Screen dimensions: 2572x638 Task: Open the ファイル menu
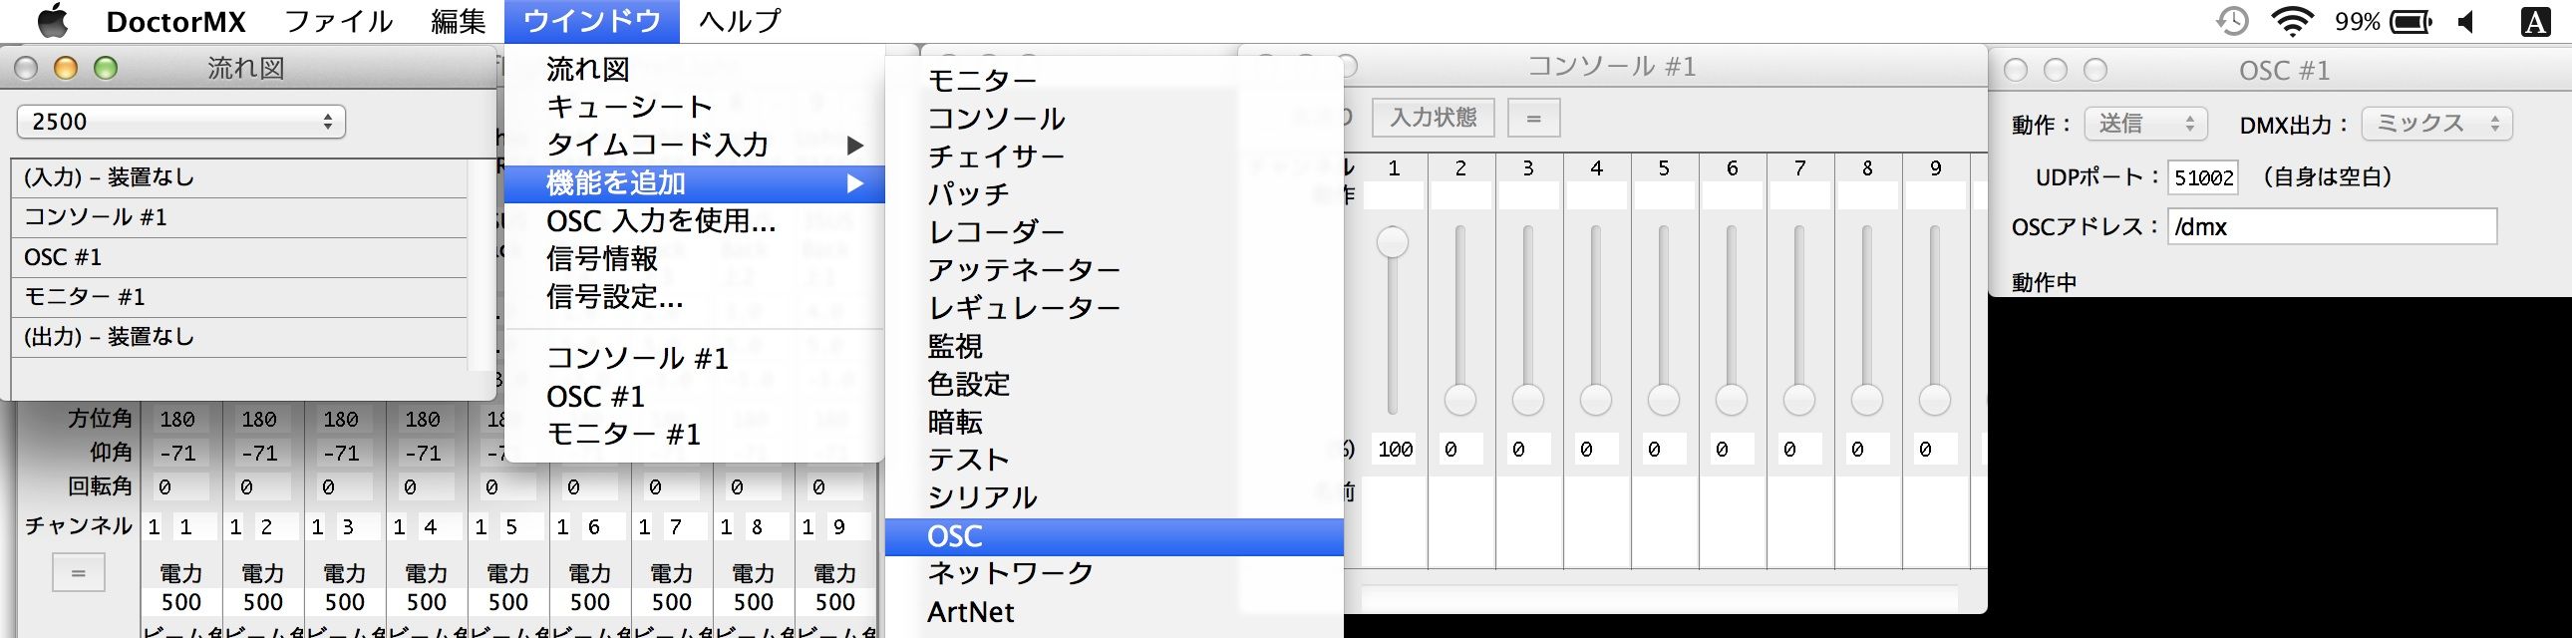339,21
